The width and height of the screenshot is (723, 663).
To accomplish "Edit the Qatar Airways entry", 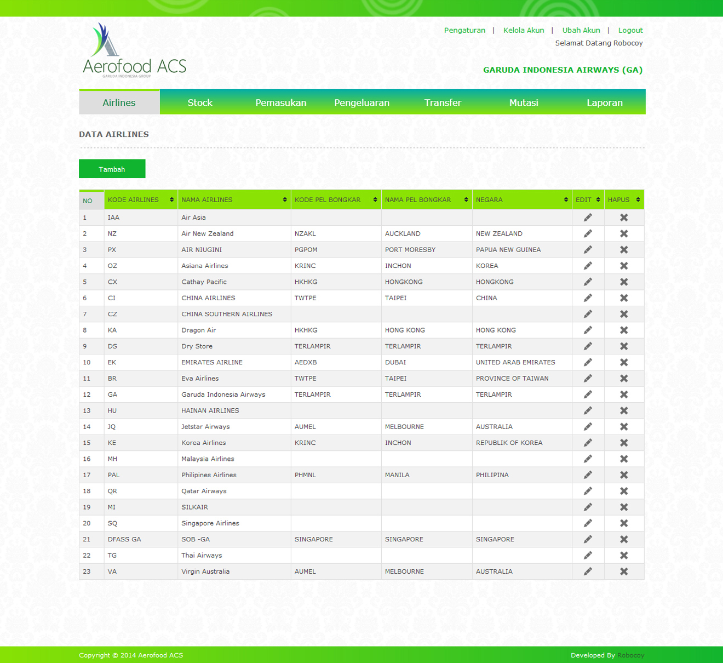I will click(588, 491).
